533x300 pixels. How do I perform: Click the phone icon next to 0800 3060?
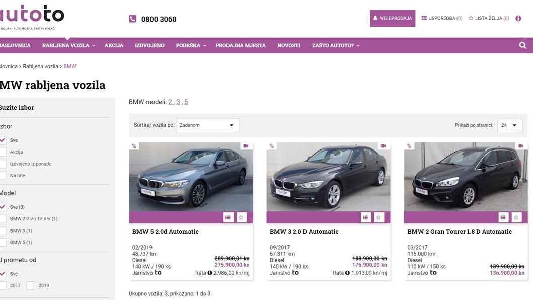pyautogui.click(x=132, y=19)
